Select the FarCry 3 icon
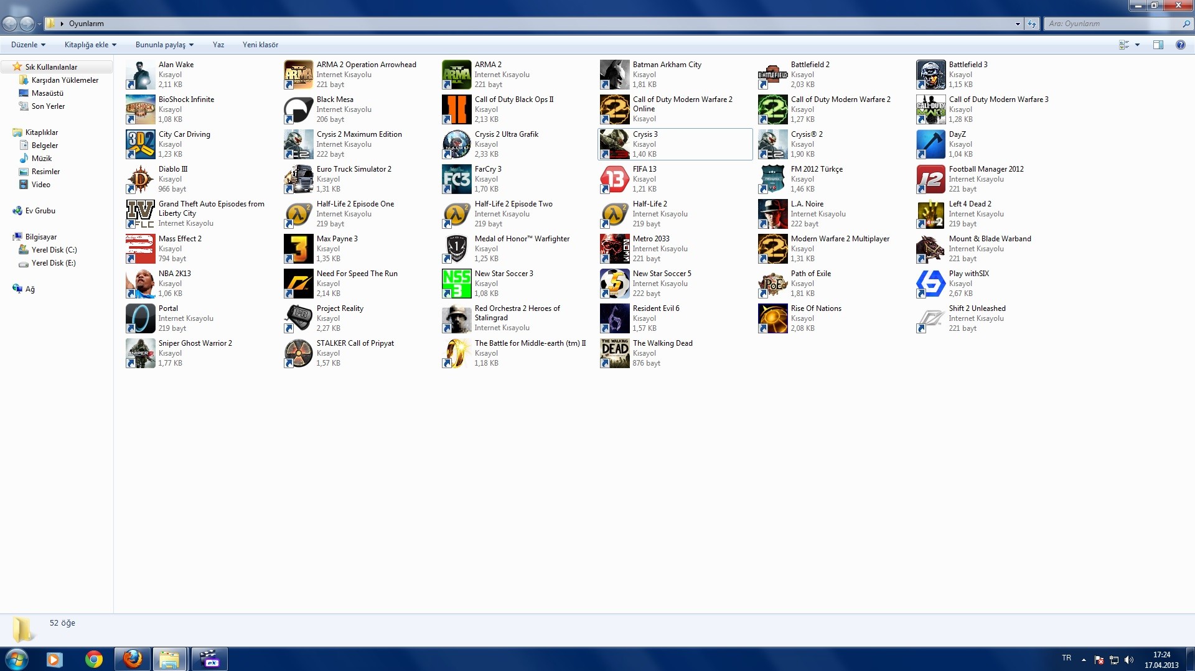This screenshot has height=671, width=1195. (457, 179)
